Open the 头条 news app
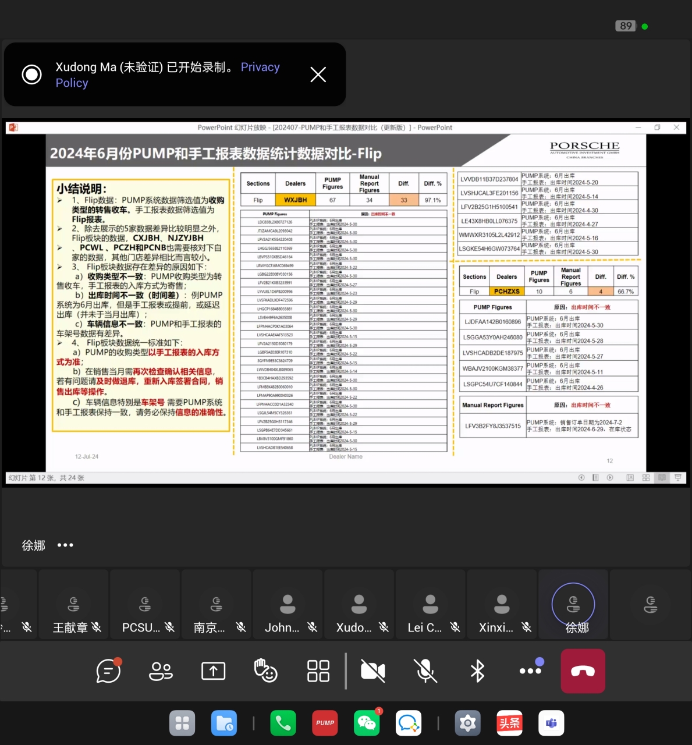Viewport: 692px width, 745px height. click(509, 723)
